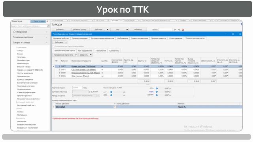Open ingredient link in row 00577

[x=83, y=66]
